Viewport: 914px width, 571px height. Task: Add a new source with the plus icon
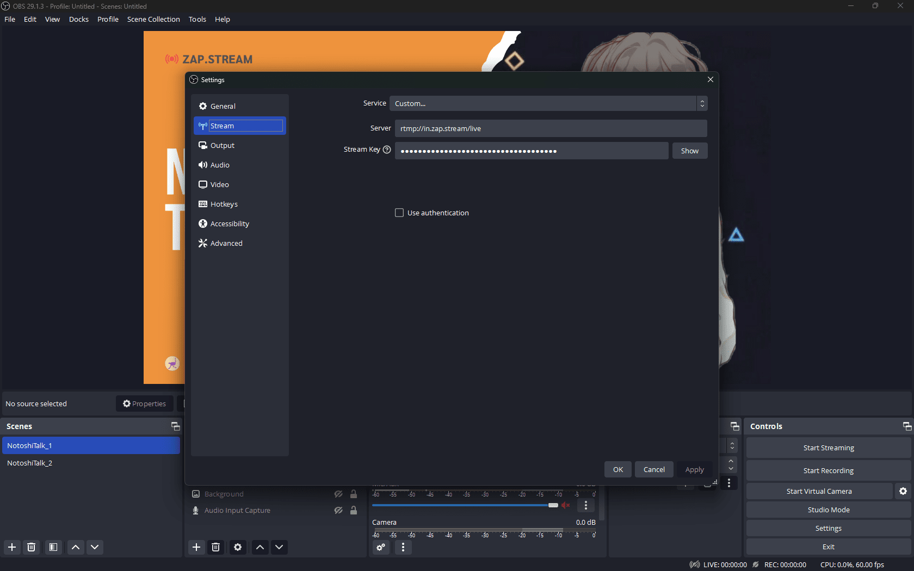tap(196, 547)
